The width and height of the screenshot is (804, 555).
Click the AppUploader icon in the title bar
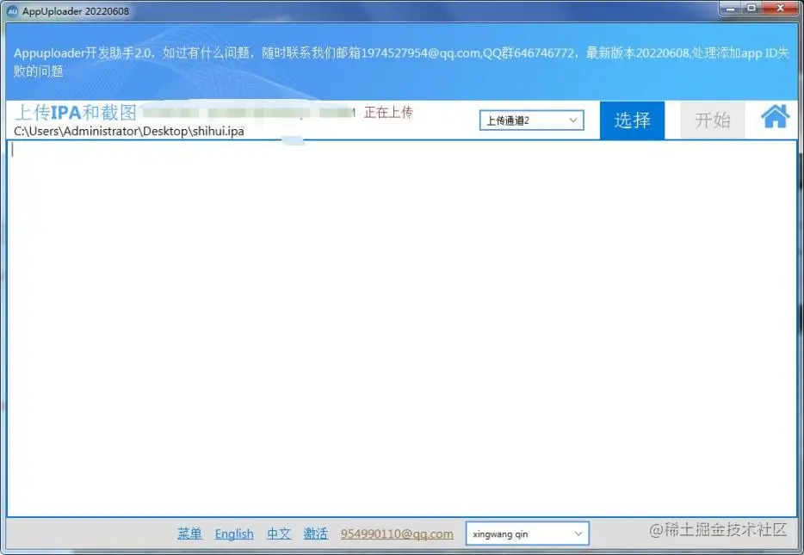(12, 10)
